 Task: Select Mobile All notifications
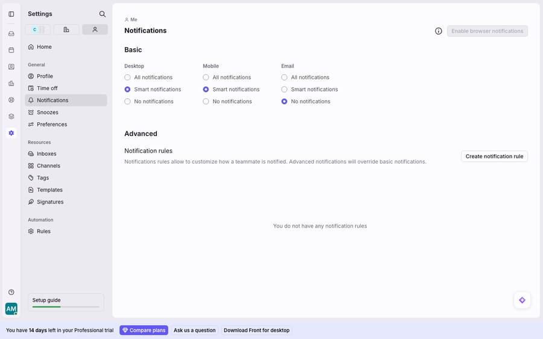206,78
